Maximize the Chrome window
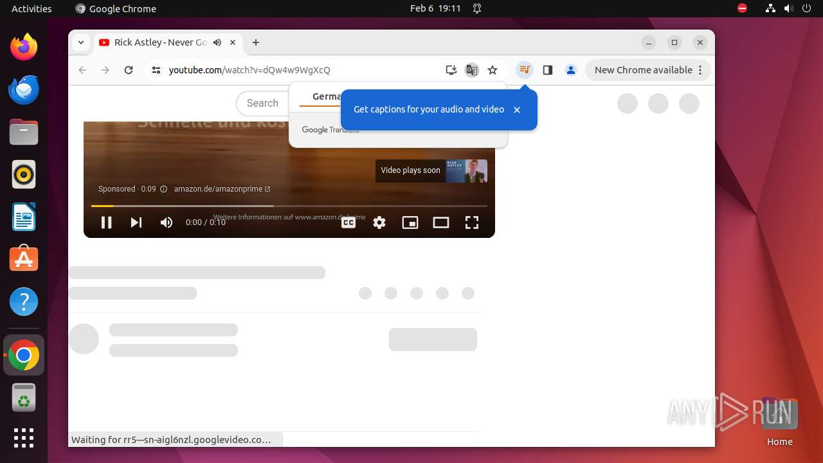The width and height of the screenshot is (823, 463). [674, 42]
